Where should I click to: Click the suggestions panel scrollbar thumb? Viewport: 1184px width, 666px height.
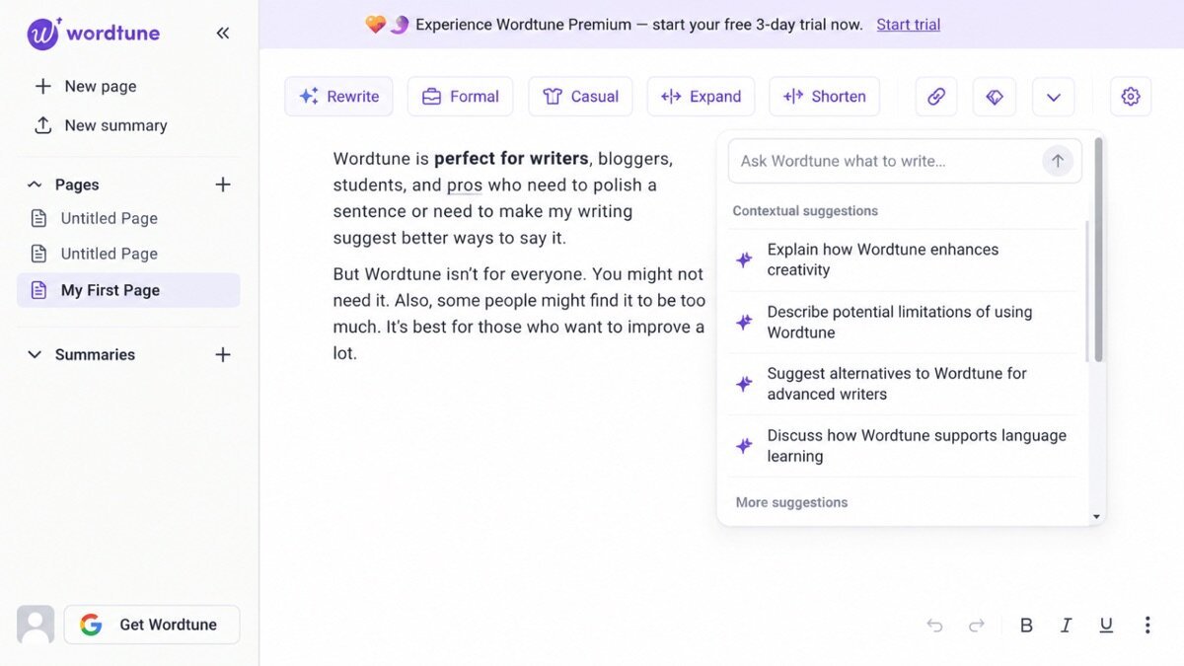1097,250
